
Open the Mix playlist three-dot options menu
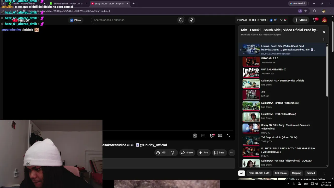tap(324, 40)
